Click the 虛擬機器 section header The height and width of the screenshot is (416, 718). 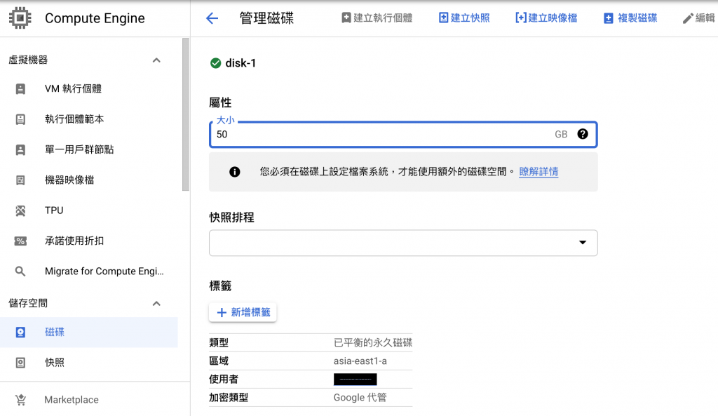[28, 60]
